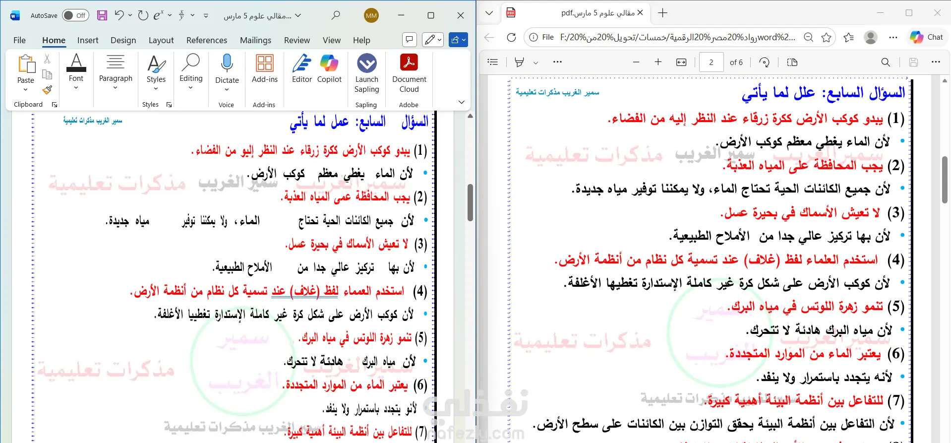Open the Add-ins button
951x443 pixels.
tap(265, 68)
